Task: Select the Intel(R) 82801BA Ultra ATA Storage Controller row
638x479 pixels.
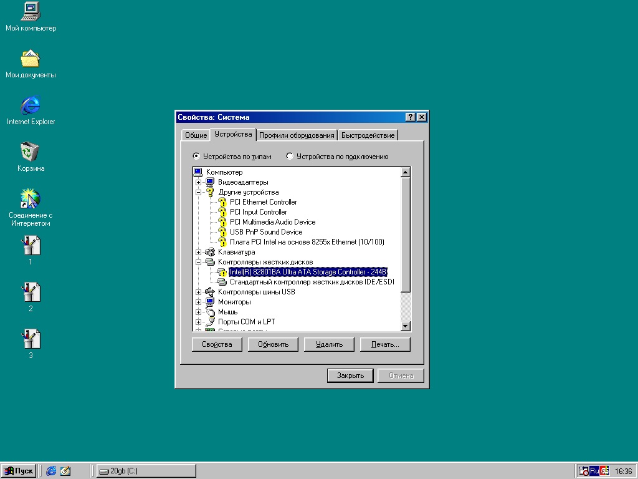Action: [x=308, y=272]
